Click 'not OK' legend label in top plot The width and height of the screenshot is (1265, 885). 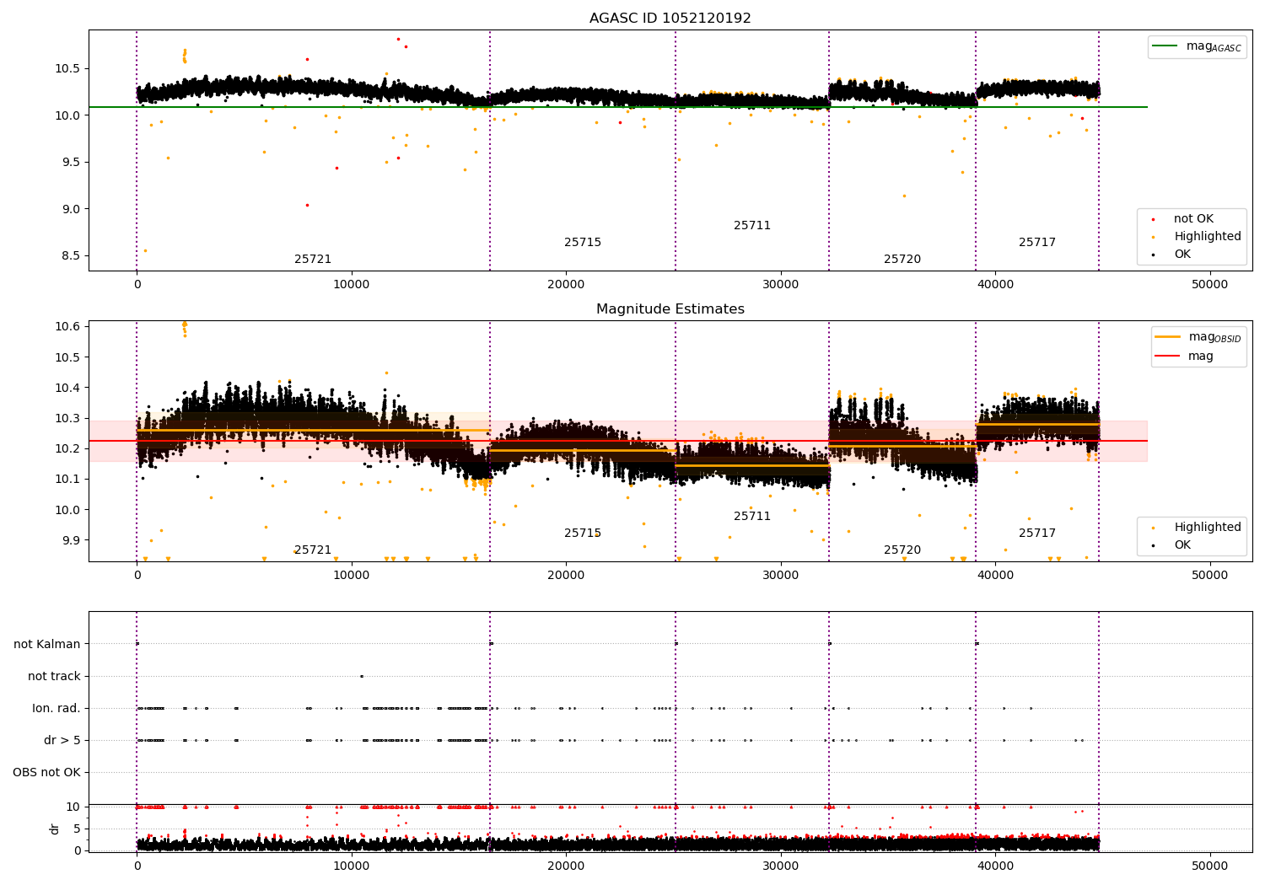pyautogui.click(x=1193, y=219)
